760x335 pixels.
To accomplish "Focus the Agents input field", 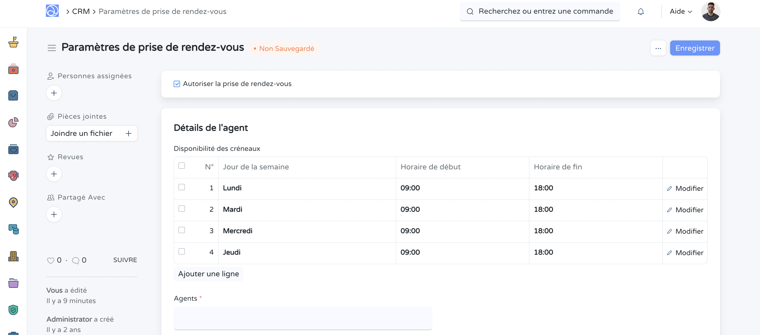I will 303,318.
